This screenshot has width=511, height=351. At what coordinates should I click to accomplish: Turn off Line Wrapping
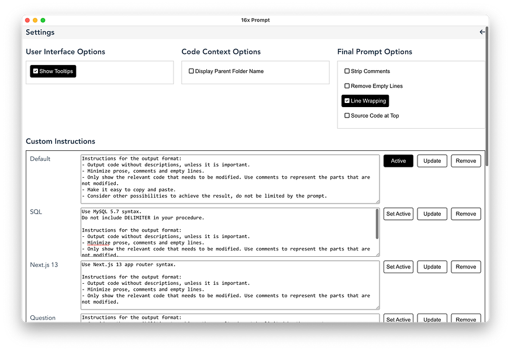click(x=365, y=101)
